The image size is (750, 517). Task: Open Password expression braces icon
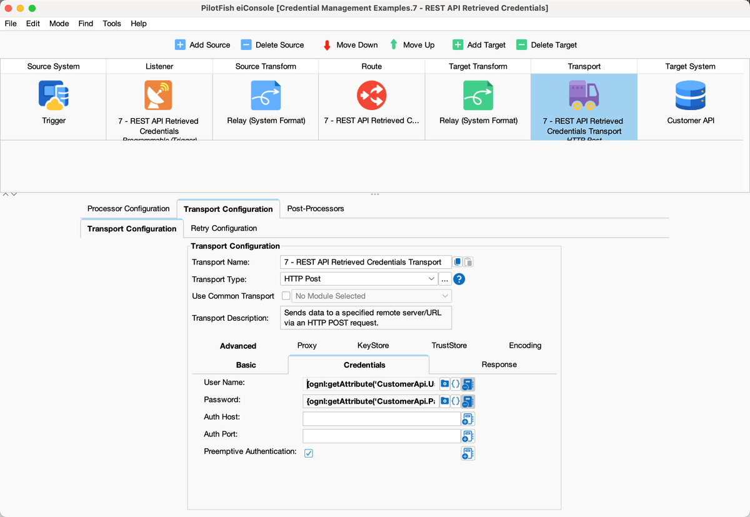[456, 401]
